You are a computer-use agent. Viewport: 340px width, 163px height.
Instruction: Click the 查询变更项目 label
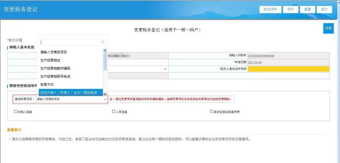tap(24, 99)
